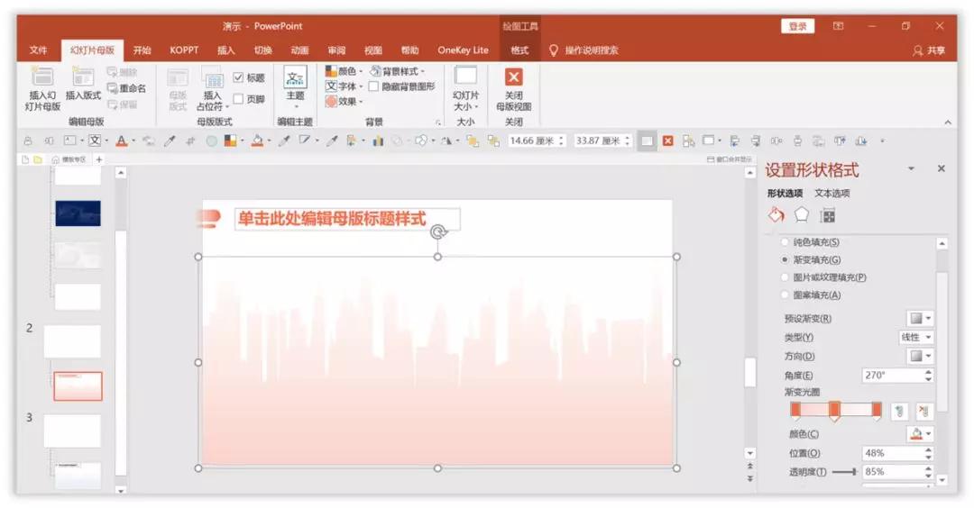Click the Rename (重命名) master button
This screenshot has width=974, height=508.
[x=127, y=88]
